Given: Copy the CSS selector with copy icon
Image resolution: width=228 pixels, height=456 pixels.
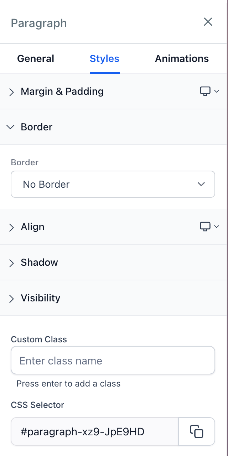Looking at the screenshot, I should 196,432.
